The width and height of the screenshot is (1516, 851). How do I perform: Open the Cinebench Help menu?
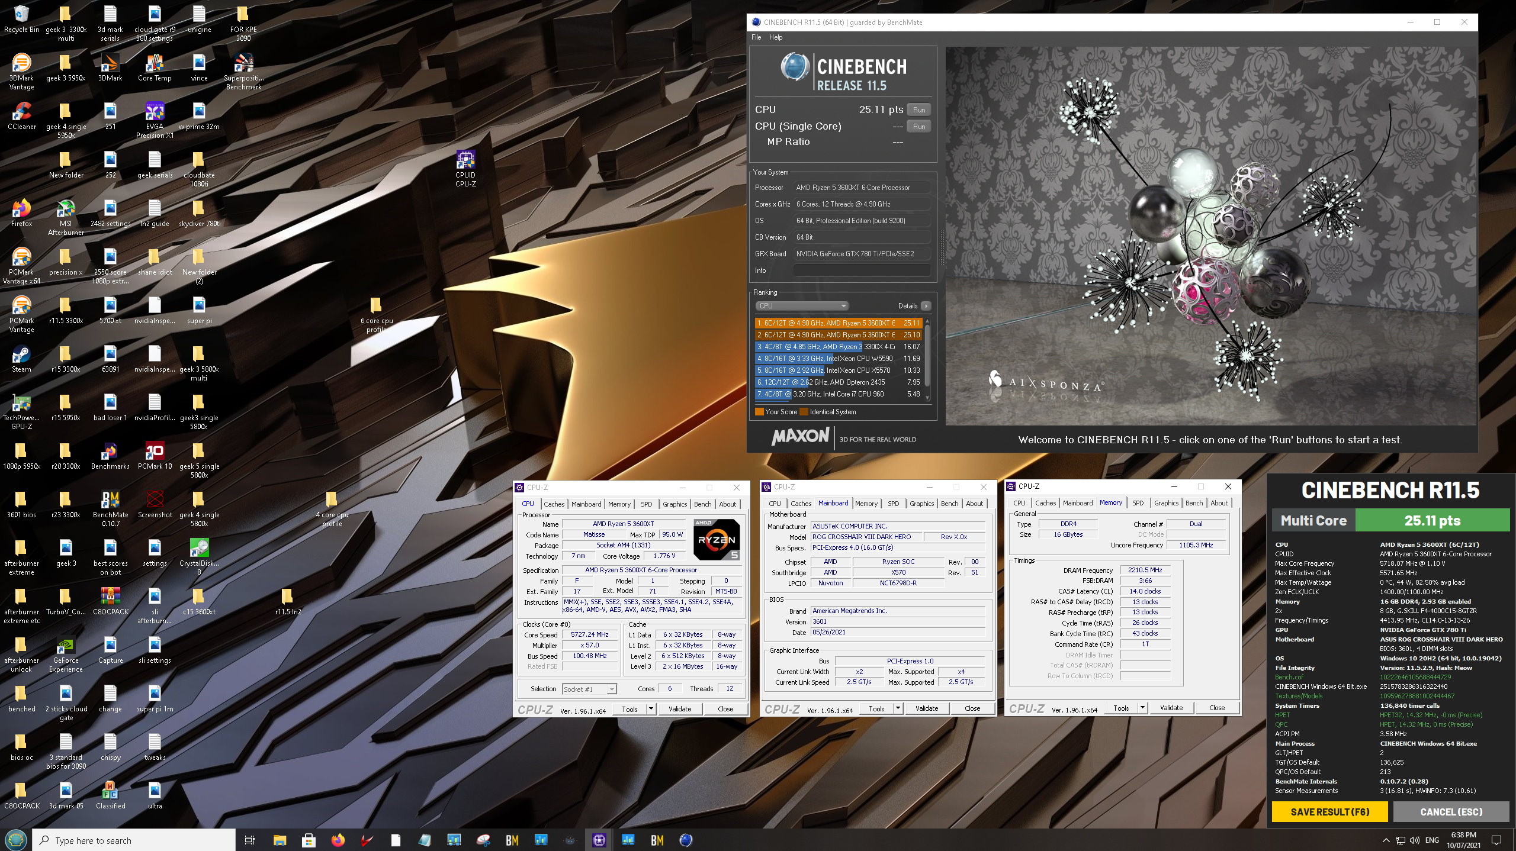click(776, 37)
